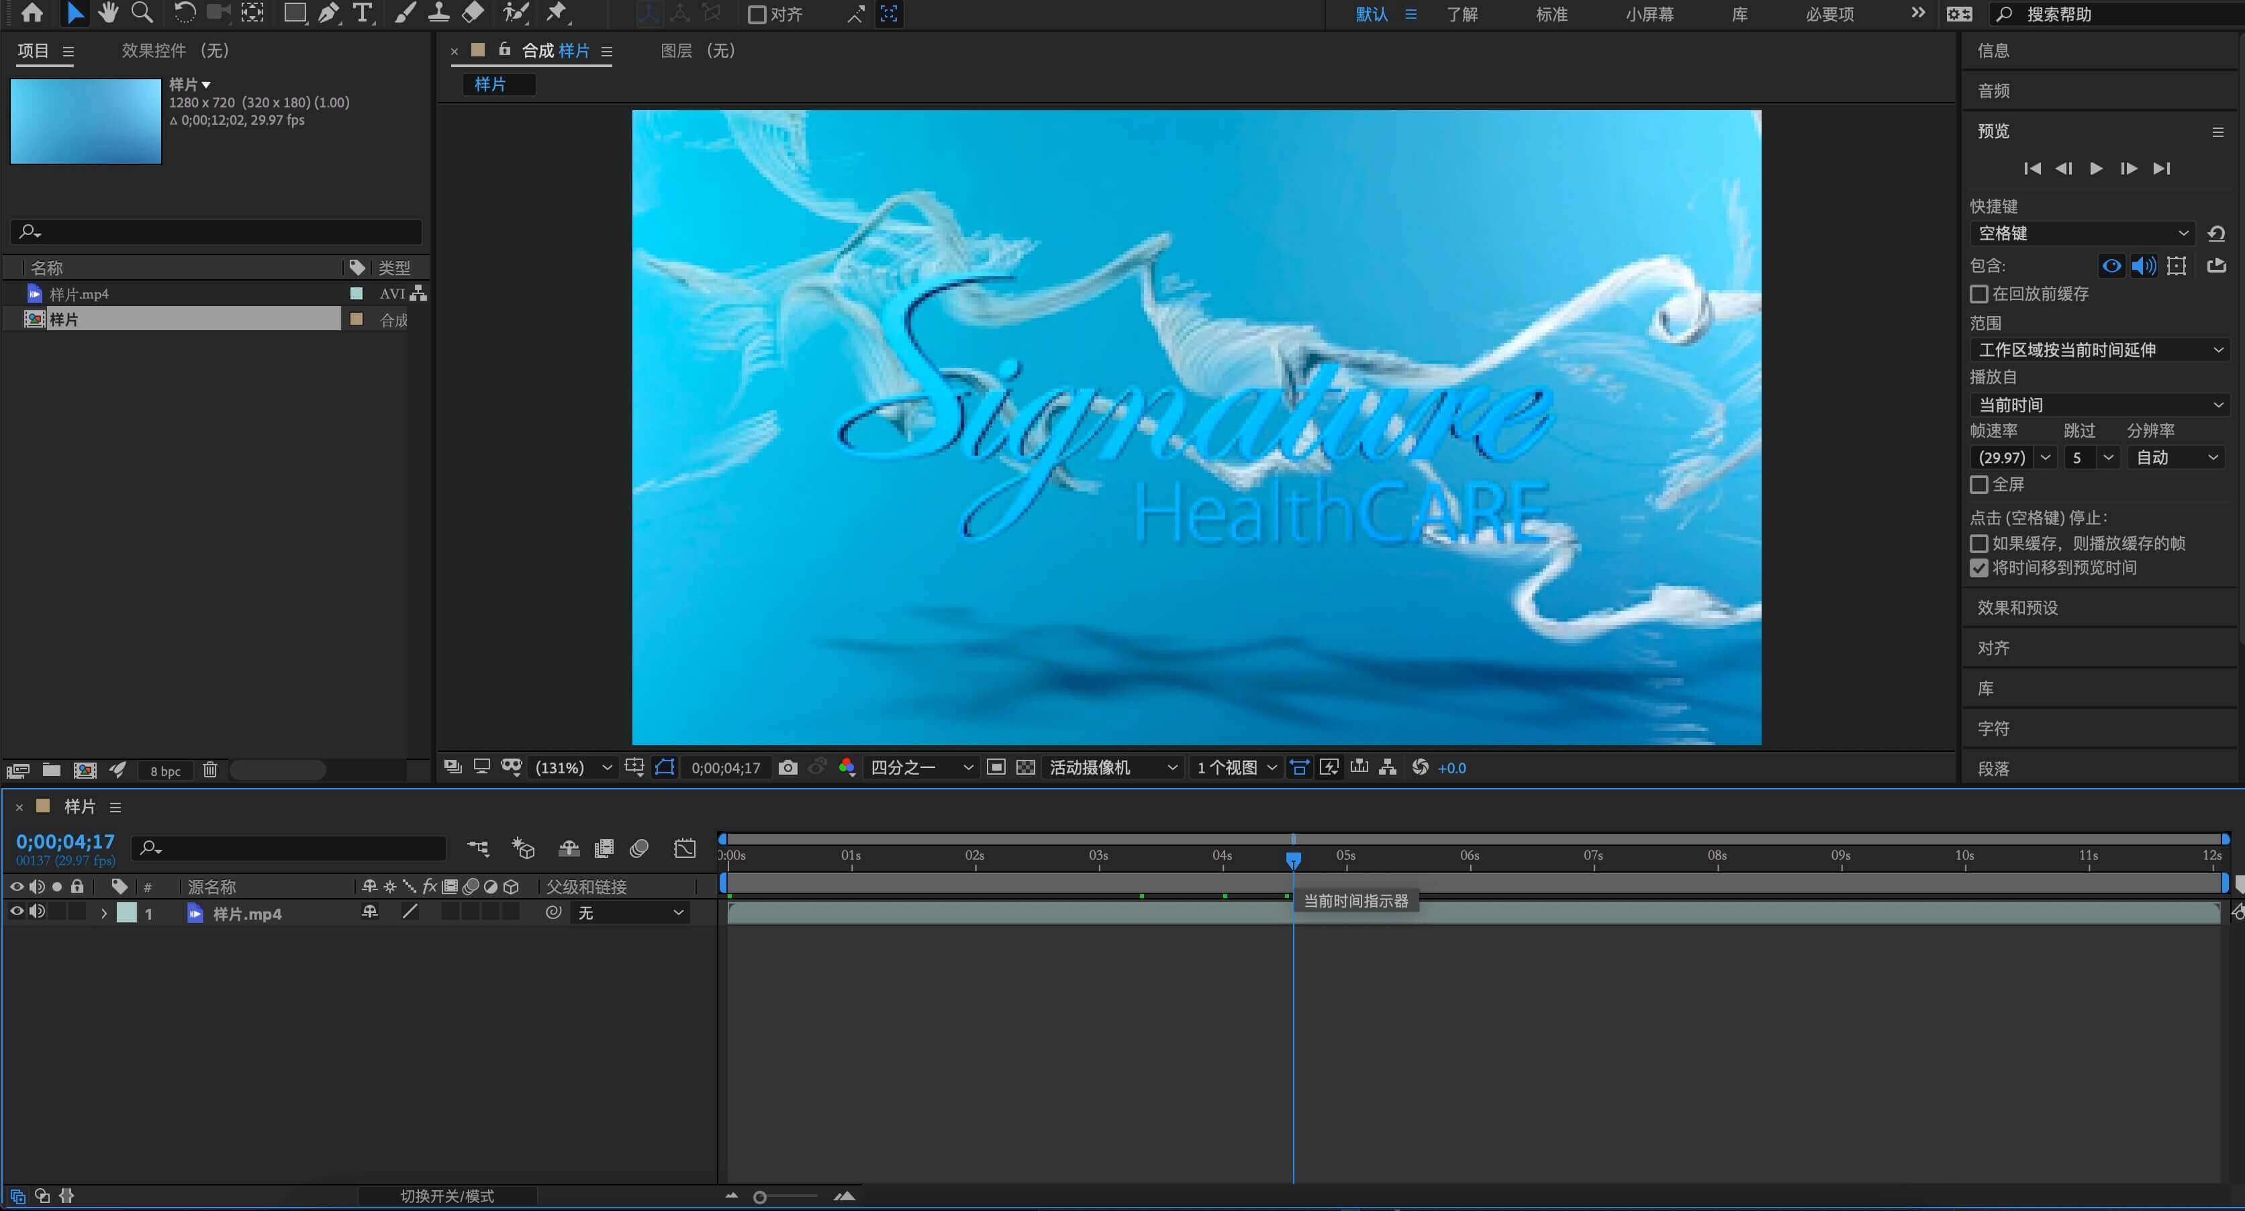This screenshot has height=1211, width=2245.
Task: Take a snapshot with camera icon
Action: tap(788, 767)
